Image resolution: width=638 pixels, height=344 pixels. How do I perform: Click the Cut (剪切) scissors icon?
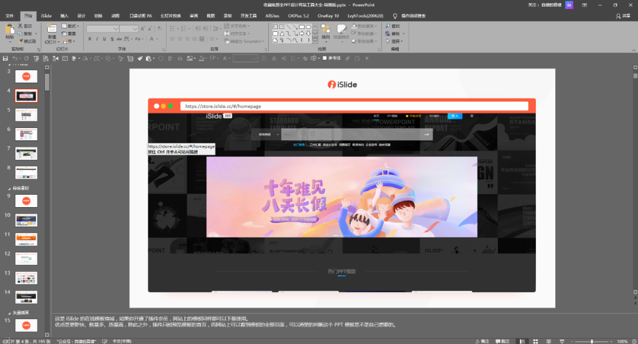pyautogui.click(x=20, y=26)
